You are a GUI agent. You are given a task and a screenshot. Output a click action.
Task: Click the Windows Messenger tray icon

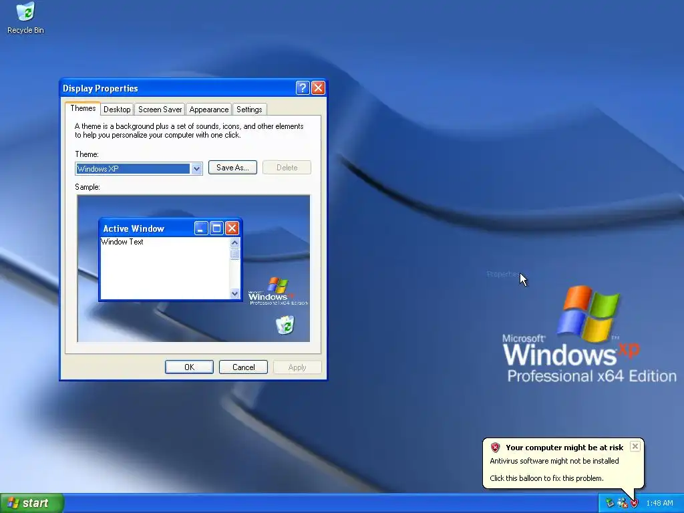pos(622,504)
